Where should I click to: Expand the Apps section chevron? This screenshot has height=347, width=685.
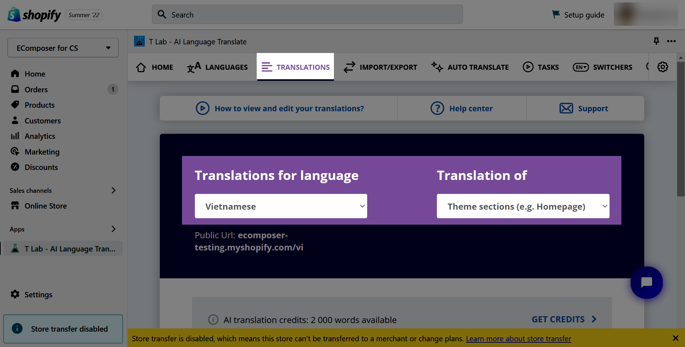tap(113, 229)
